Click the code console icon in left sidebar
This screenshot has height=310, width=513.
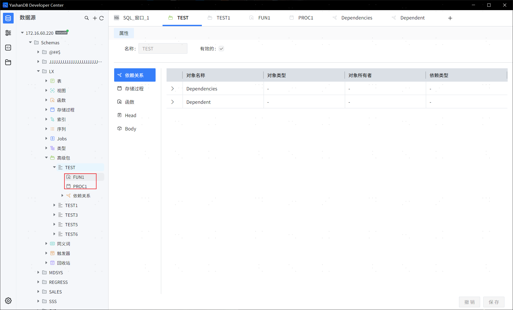coord(8,47)
